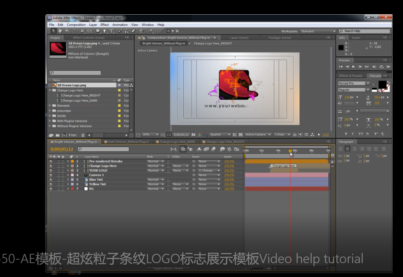
Task: Pick the Horizontal Type tool
Action: (x=111, y=31)
